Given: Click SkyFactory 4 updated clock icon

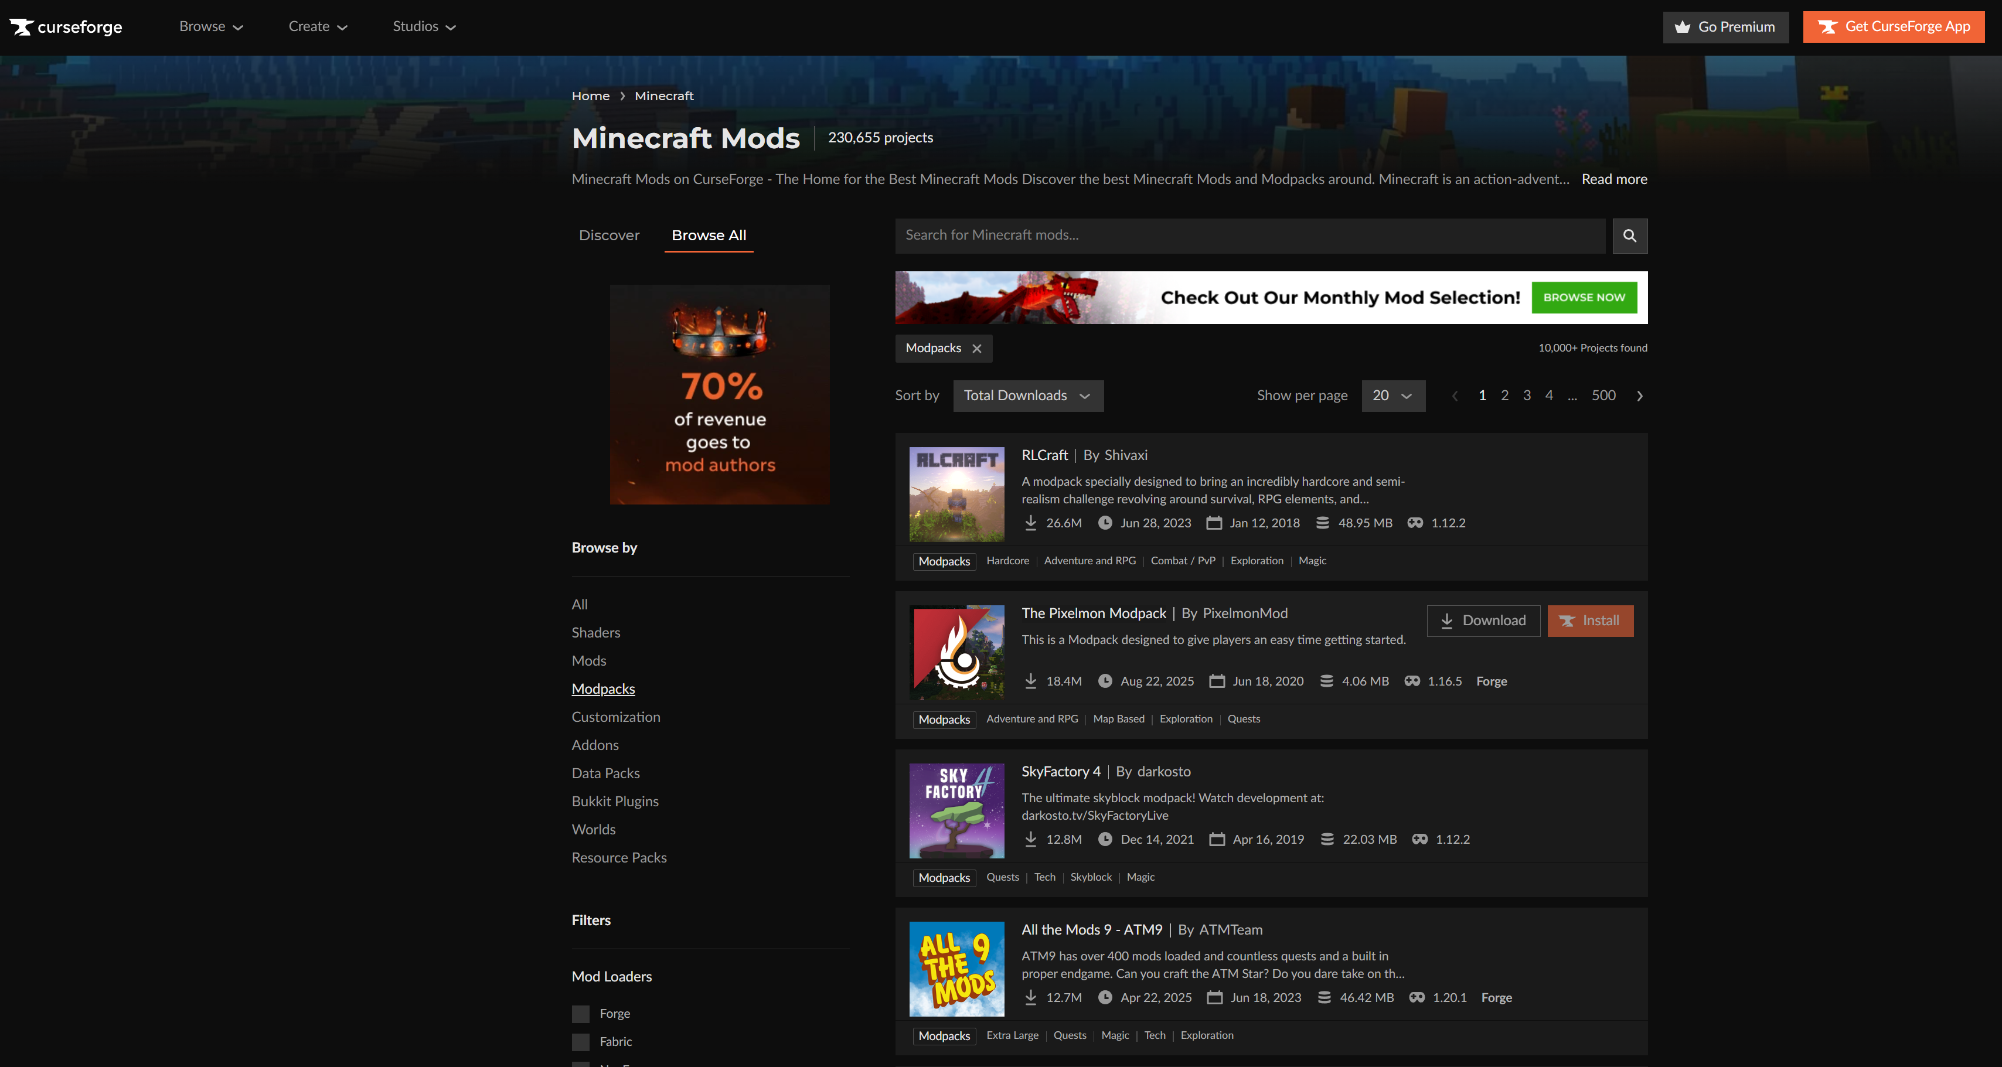Looking at the screenshot, I should [x=1105, y=839].
